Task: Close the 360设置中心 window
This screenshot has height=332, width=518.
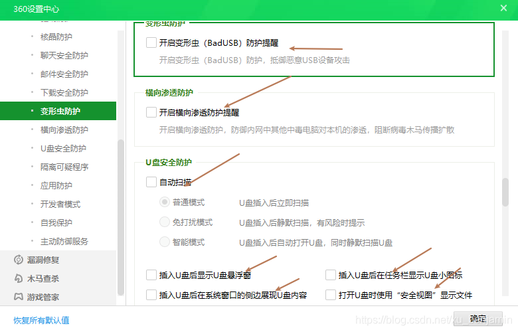Action: click(503, 8)
